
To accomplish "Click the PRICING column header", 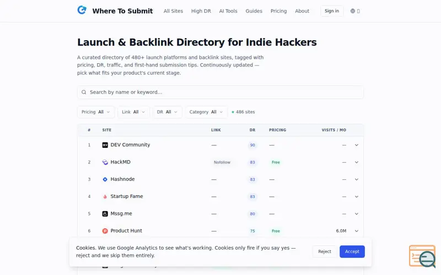I will (x=278, y=130).
